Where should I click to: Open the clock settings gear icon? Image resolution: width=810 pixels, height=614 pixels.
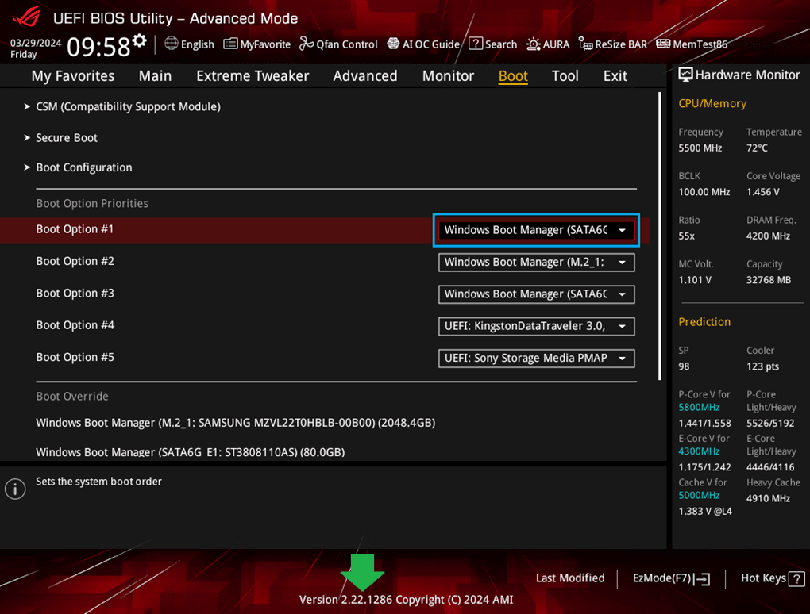(140, 40)
